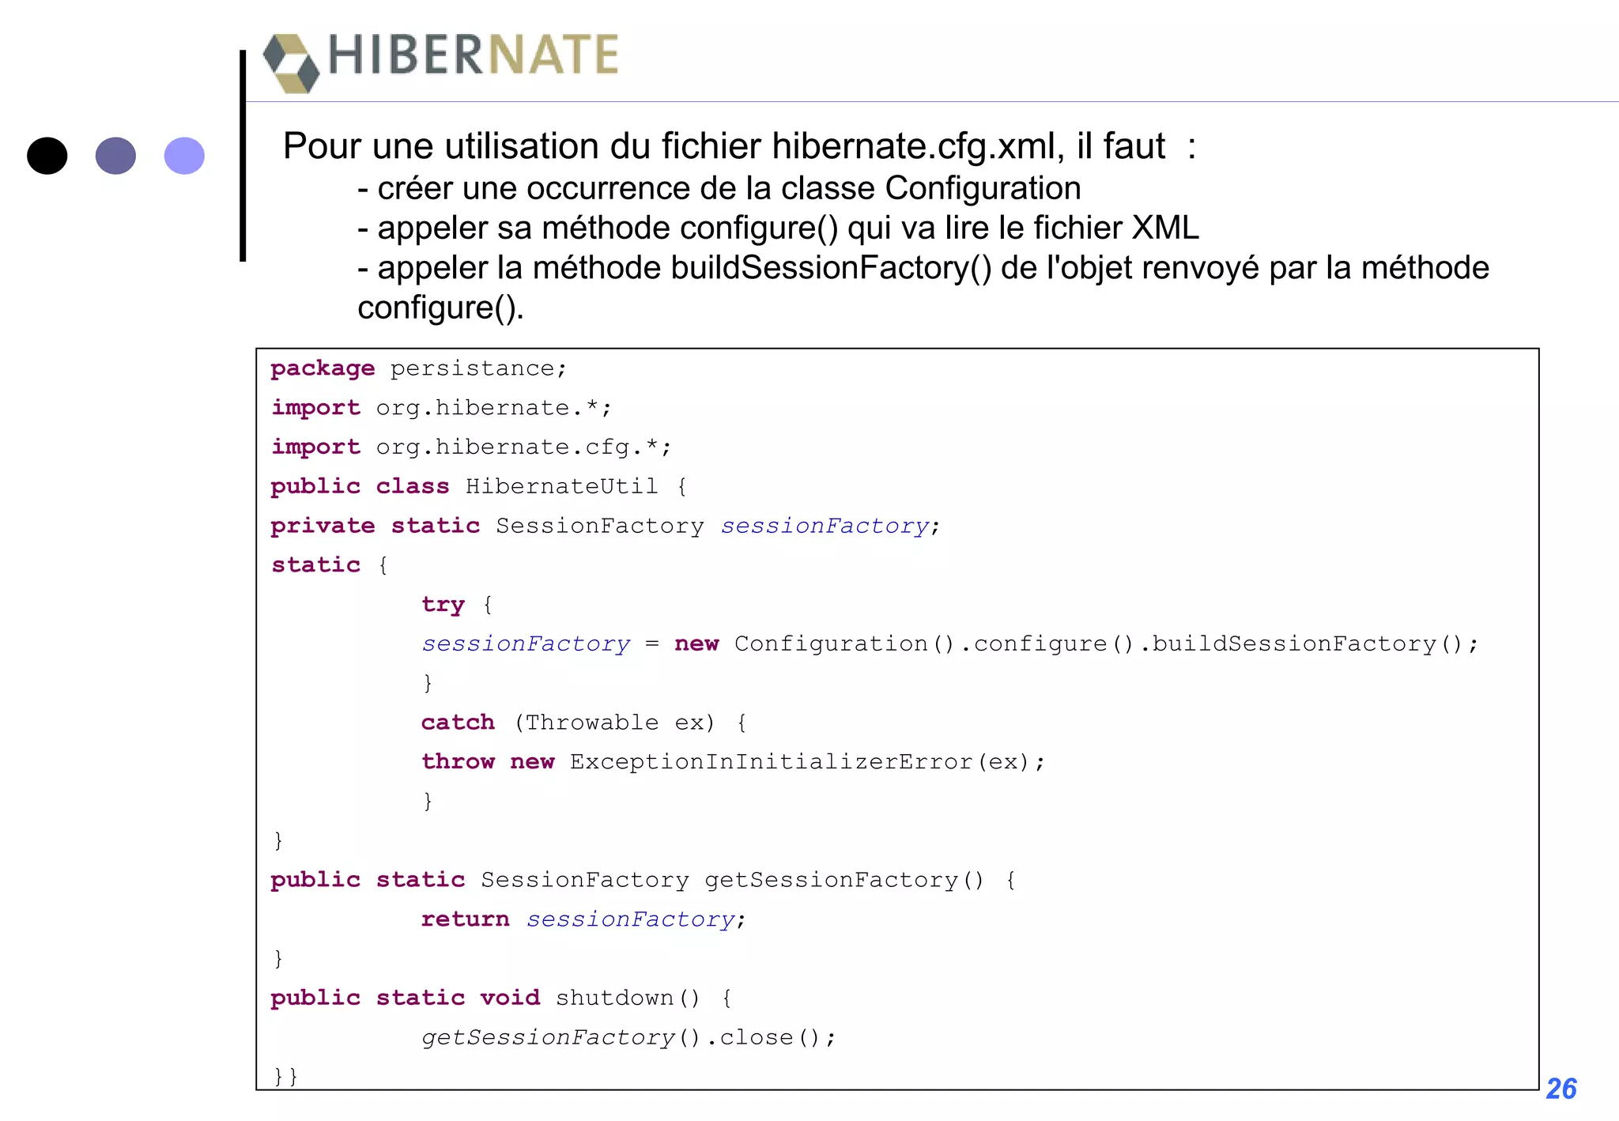Click the line 'import org.hibernate.*;'
The width and height of the screenshot is (1619, 1121).
click(441, 408)
